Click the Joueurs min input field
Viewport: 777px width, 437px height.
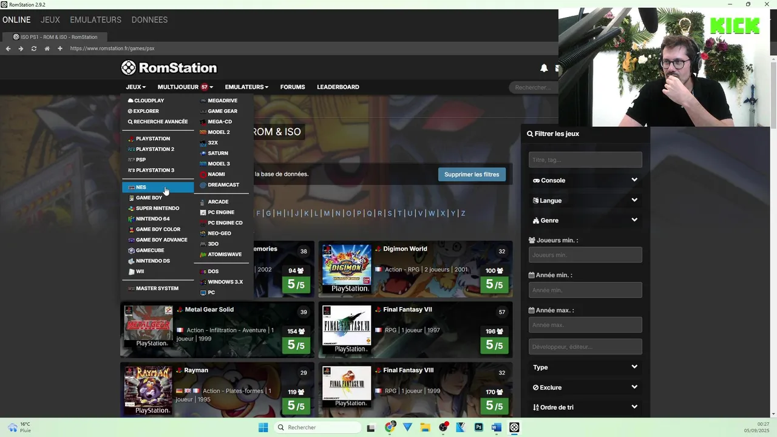[x=585, y=255]
